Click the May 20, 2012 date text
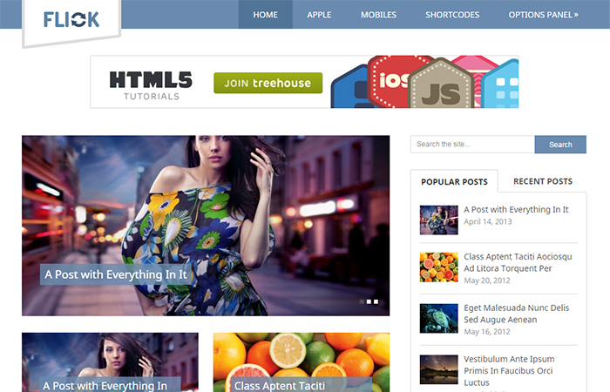The height and width of the screenshot is (392, 610). tap(486, 280)
